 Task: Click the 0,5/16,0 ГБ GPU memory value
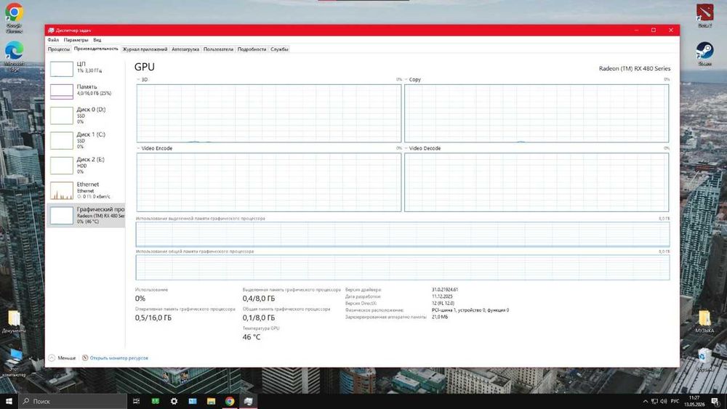tap(153, 317)
